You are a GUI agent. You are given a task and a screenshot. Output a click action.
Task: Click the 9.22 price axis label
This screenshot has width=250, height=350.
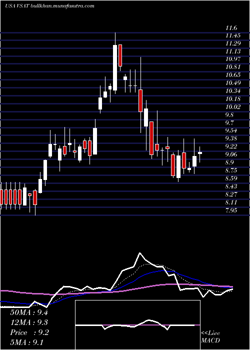[231, 146]
